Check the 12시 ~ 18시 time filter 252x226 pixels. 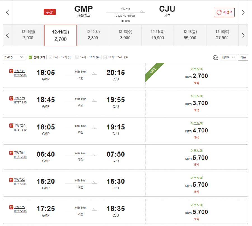pos(78,57)
